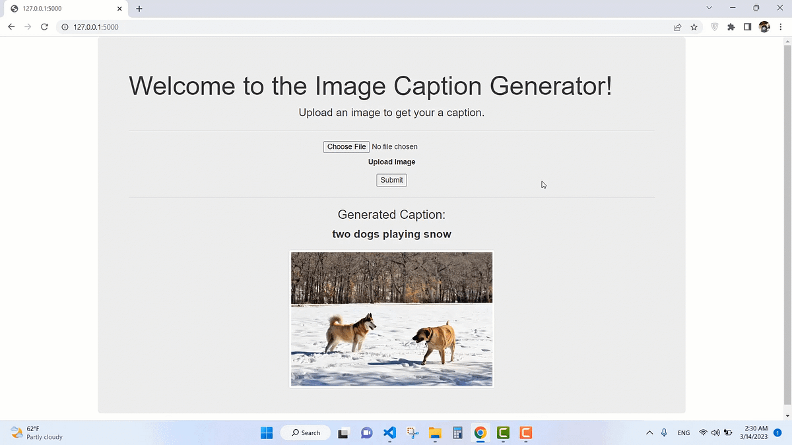Viewport: 792px width, 445px height.
Task: Click the browser profile avatar
Action: coord(764,27)
